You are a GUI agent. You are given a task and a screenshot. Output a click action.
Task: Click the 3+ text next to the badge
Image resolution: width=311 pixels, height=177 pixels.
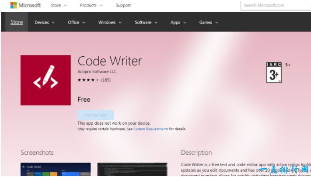point(287,65)
